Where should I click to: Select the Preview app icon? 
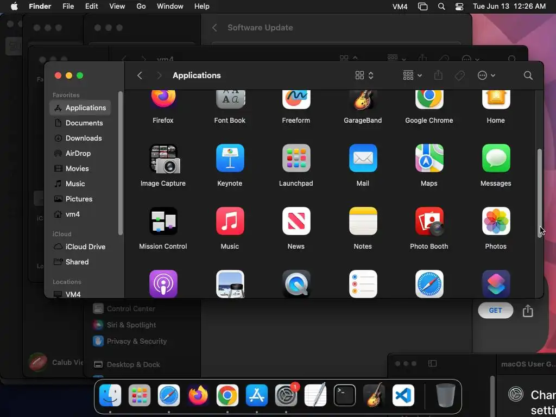[230, 283]
